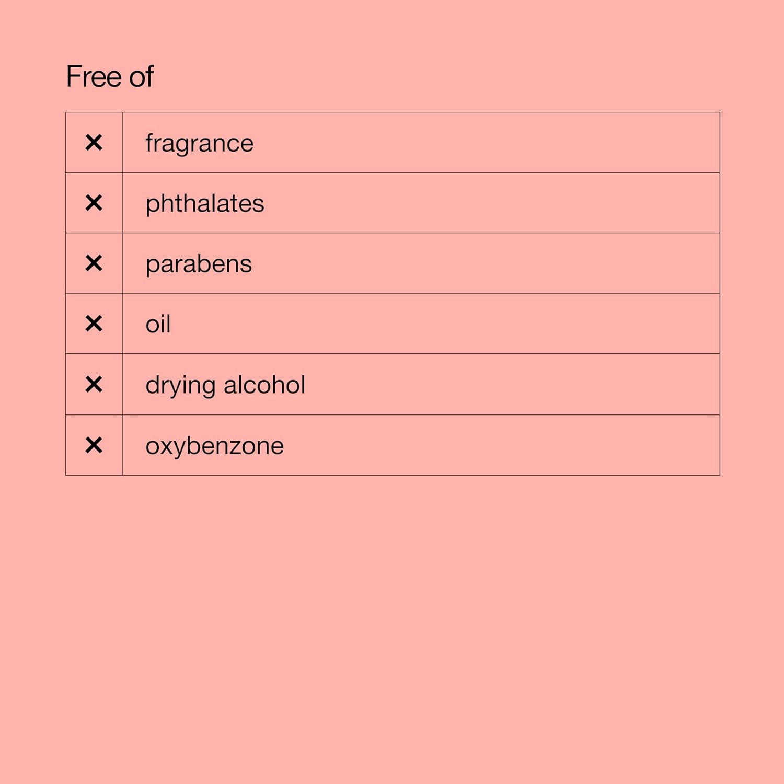Select the X icon next to drying alcohol
This screenshot has width=784, height=784.
[94, 384]
